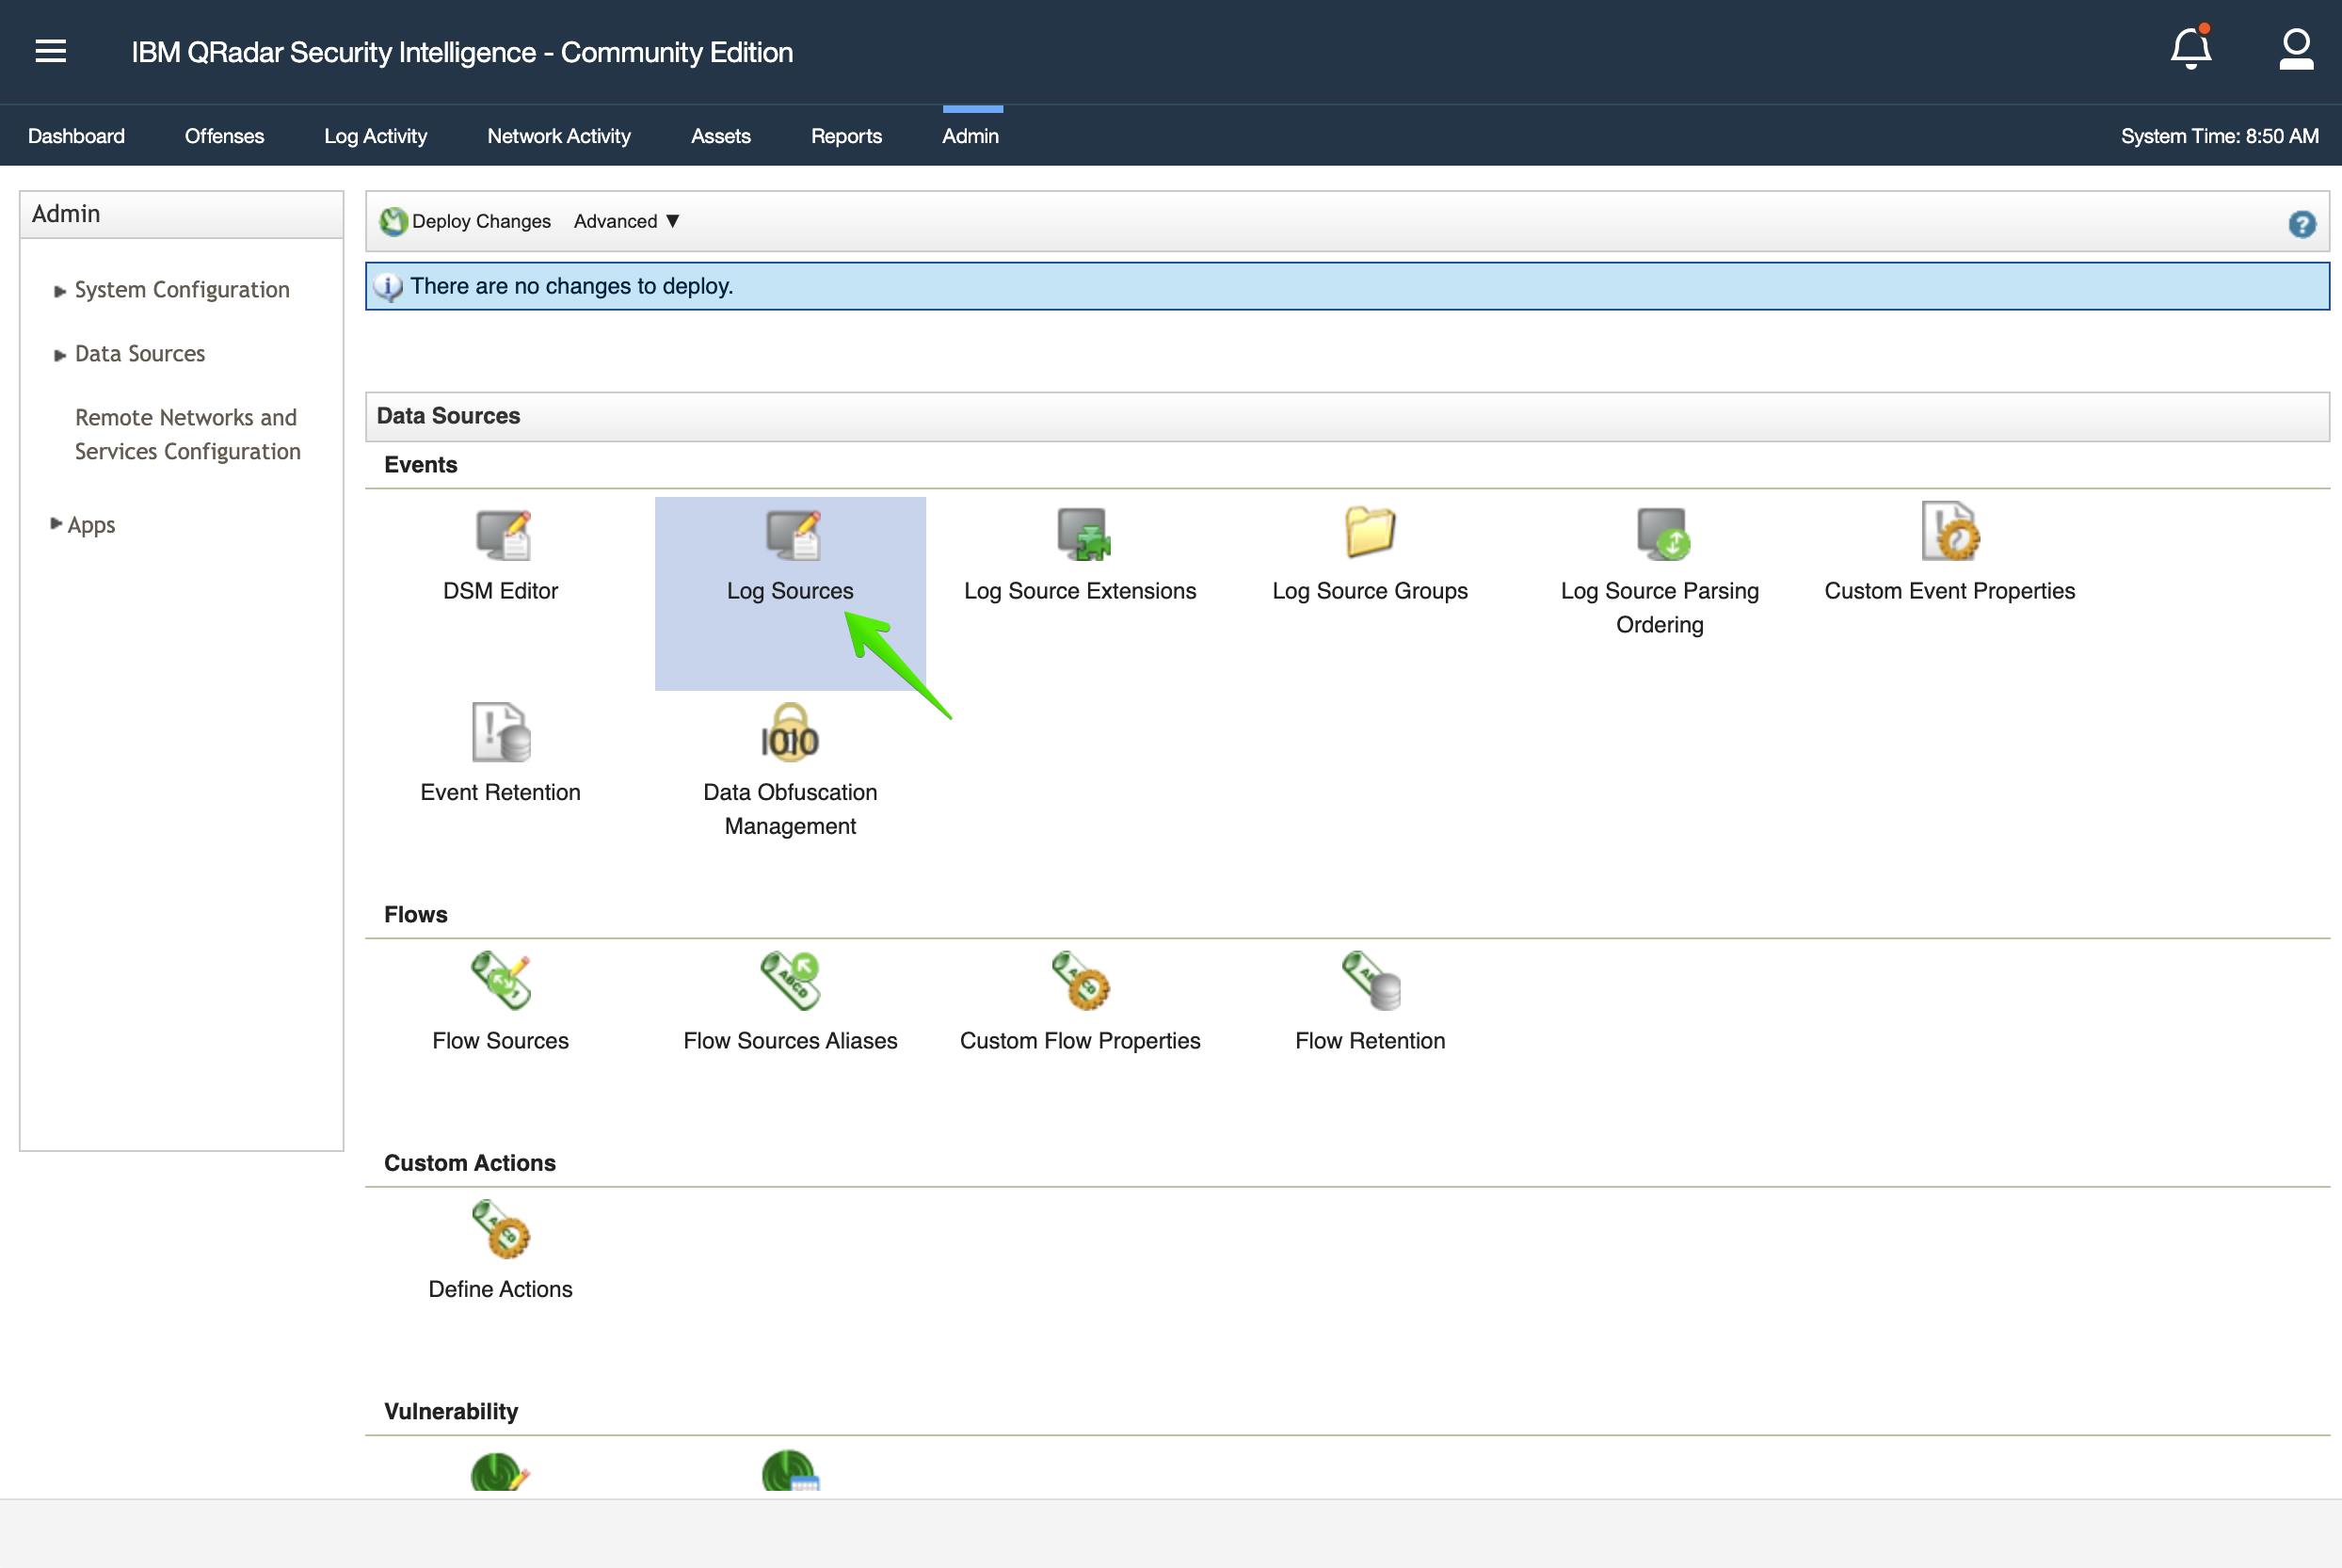Screen dimensions: 2342x1568
Task: Click the info icon in the deploy message
Action: (x=388, y=287)
